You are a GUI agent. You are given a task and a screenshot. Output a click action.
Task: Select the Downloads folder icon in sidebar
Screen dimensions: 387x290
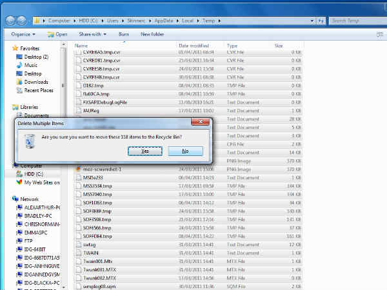coord(19,82)
